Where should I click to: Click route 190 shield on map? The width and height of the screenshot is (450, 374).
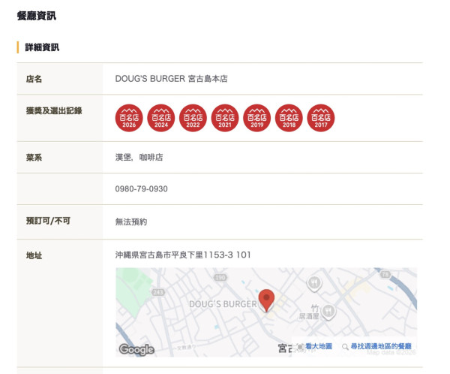(x=220, y=277)
